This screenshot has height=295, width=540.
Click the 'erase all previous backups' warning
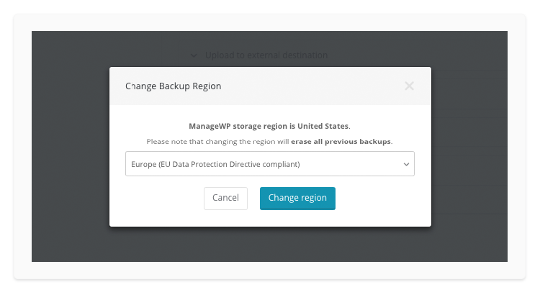point(341,142)
